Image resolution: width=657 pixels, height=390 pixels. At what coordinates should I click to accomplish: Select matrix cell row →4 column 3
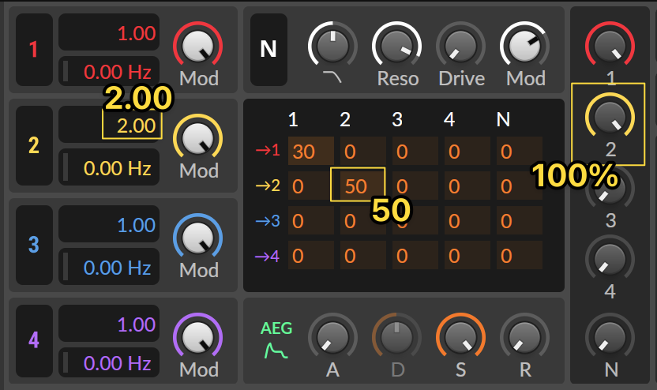(x=415, y=255)
